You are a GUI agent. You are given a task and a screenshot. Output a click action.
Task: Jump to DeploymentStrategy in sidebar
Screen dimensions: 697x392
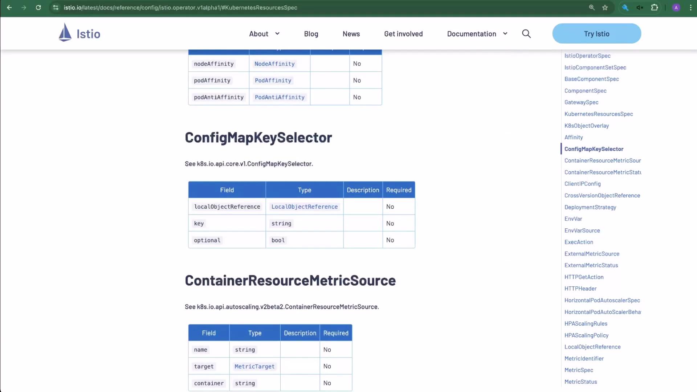click(x=590, y=207)
